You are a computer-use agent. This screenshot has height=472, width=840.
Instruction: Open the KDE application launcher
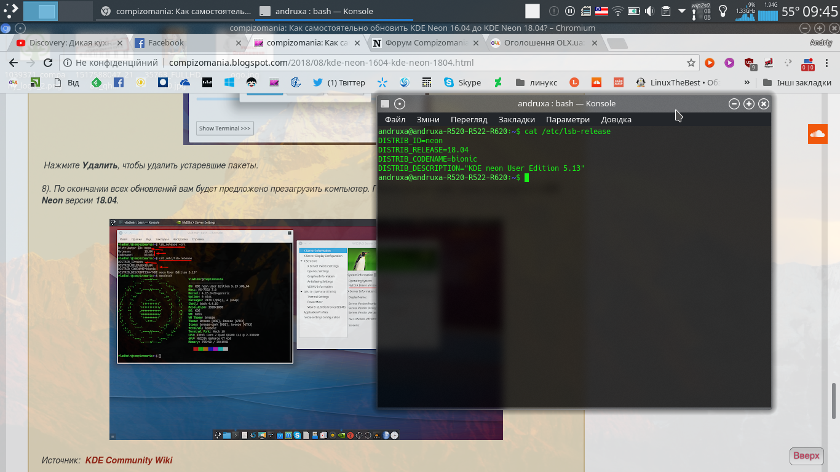(x=10, y=10)
